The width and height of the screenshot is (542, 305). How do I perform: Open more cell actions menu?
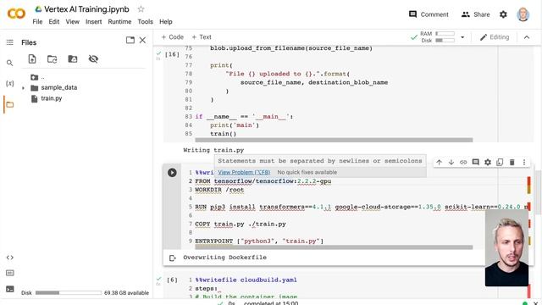click(524, 162)
